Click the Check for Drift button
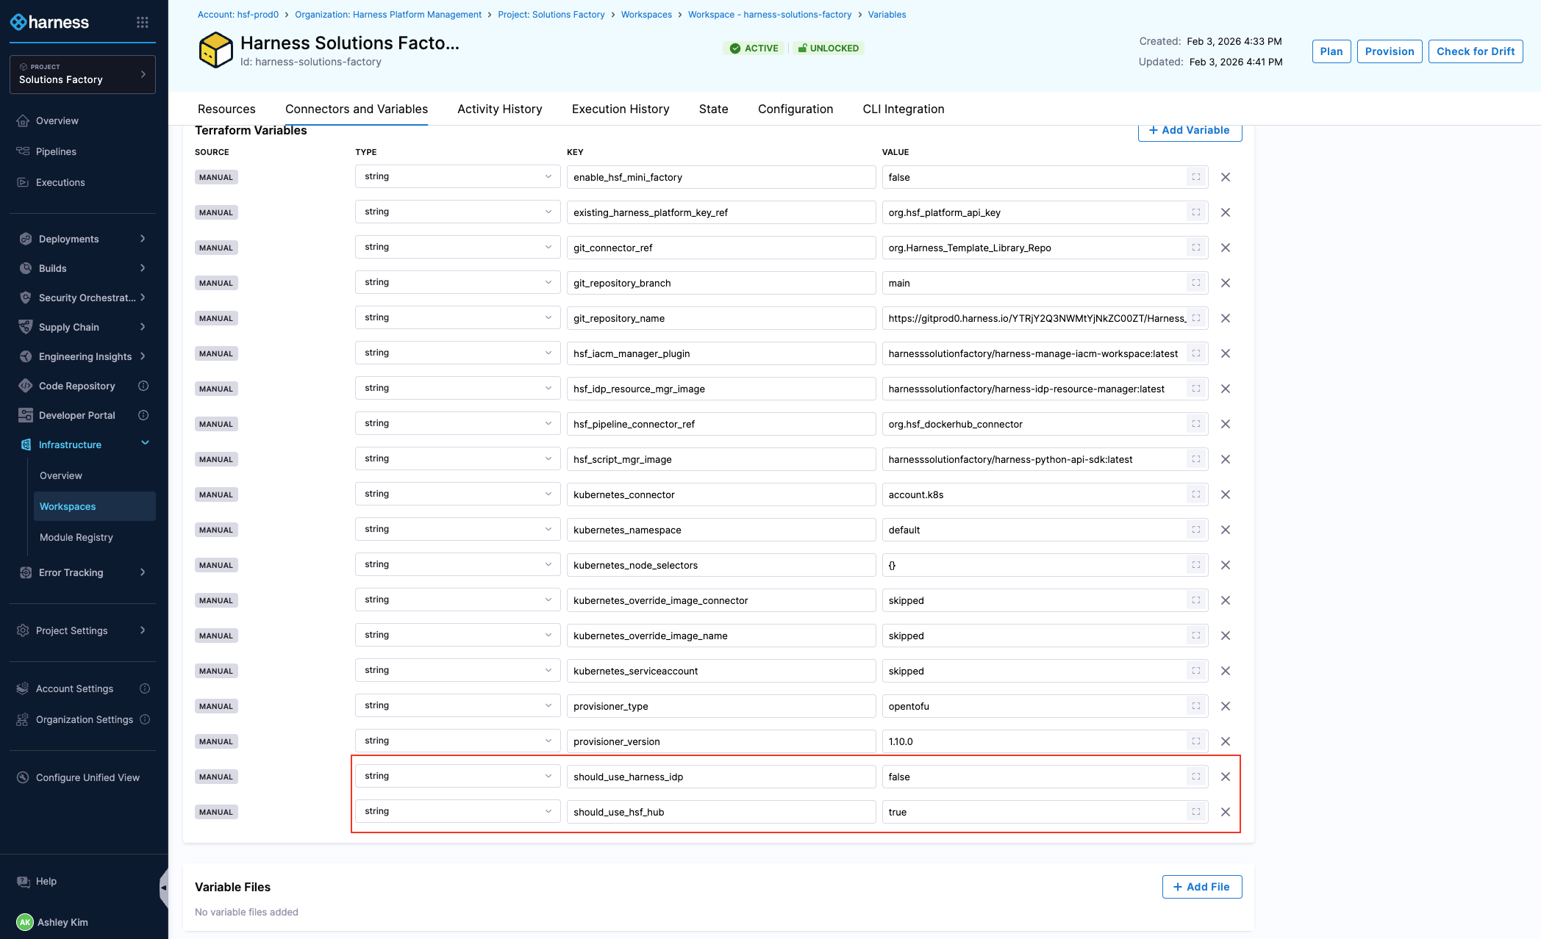This screenshot has width=1541, height=939. click(1475, 51)
